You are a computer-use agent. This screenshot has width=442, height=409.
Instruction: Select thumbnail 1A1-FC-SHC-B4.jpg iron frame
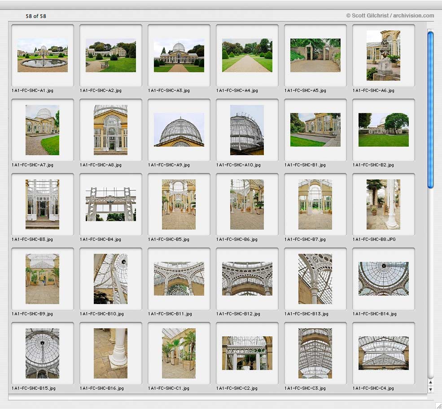(111, 204)
